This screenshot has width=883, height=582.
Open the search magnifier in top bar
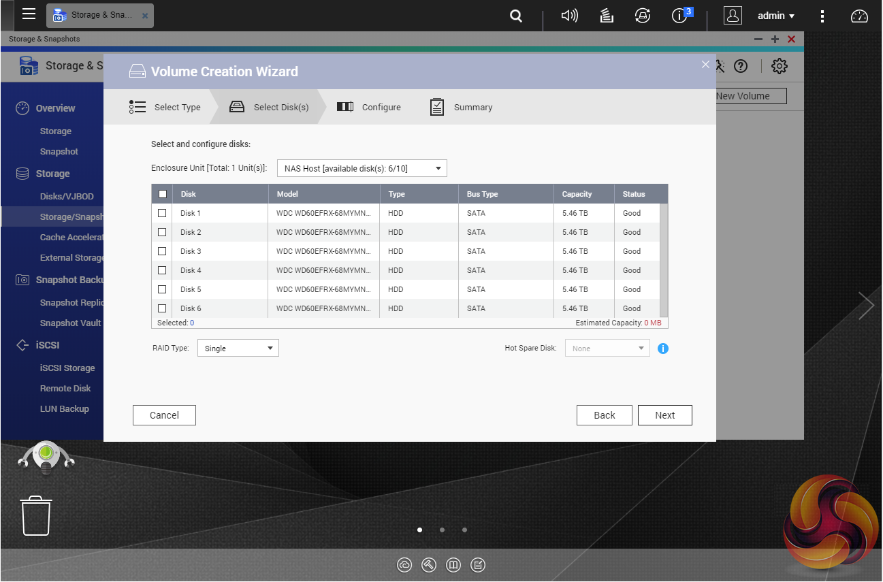coord(516,16)
